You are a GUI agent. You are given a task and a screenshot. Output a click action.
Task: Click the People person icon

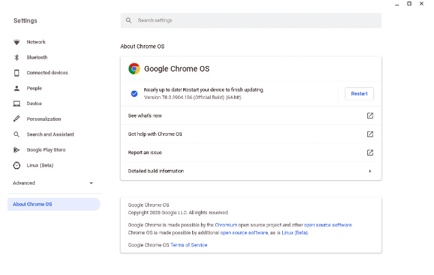16,88
